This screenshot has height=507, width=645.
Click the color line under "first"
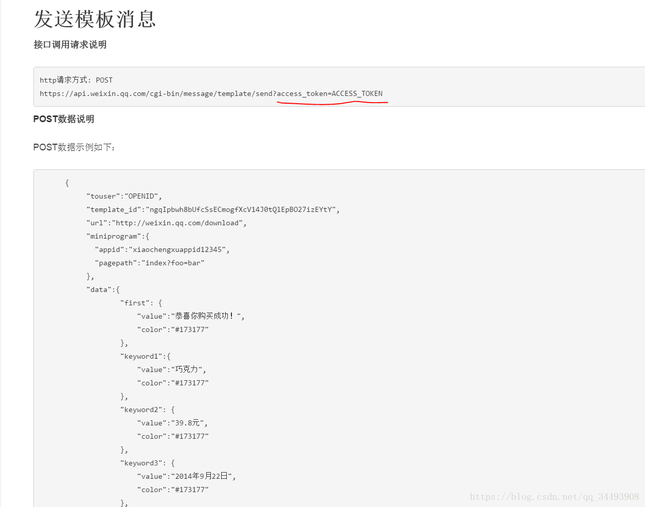click(173, 329)
